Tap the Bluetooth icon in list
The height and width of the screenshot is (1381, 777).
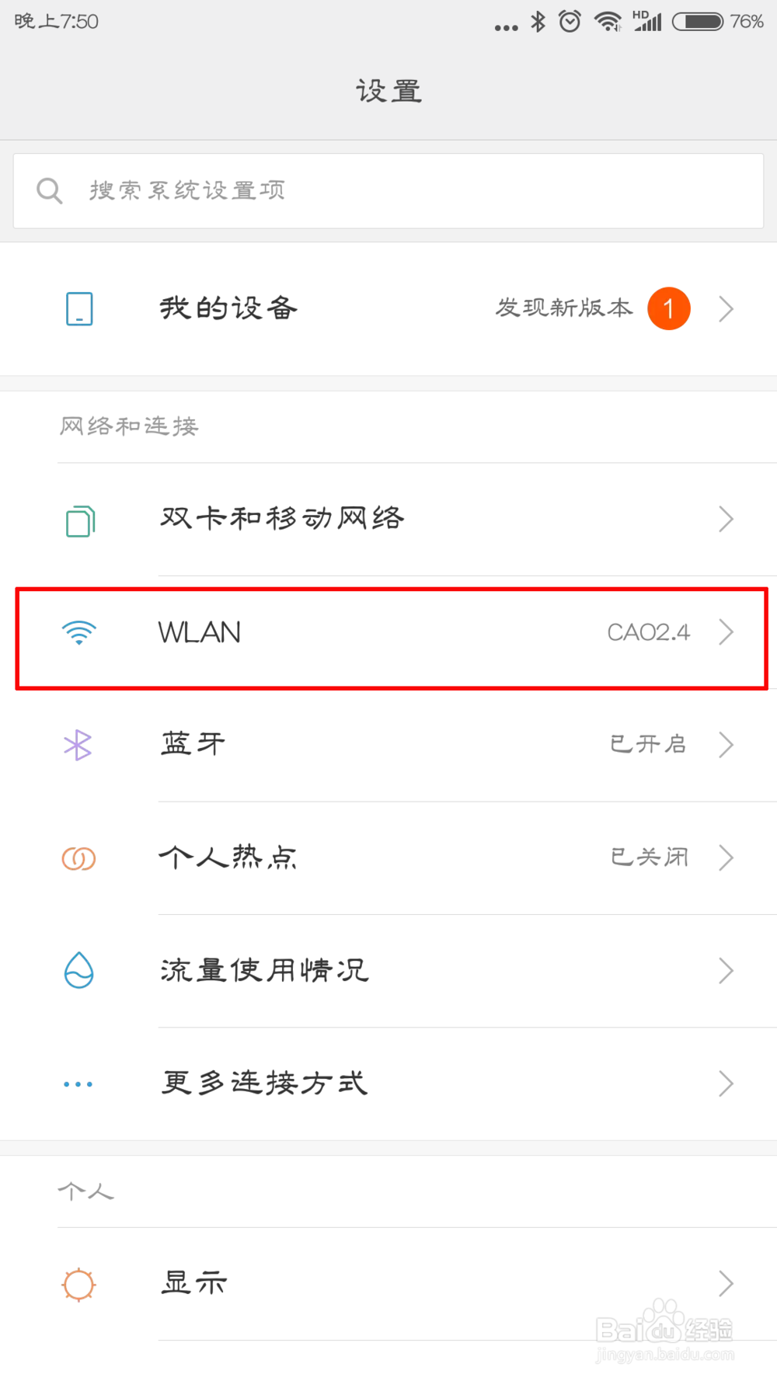point(78,746)
